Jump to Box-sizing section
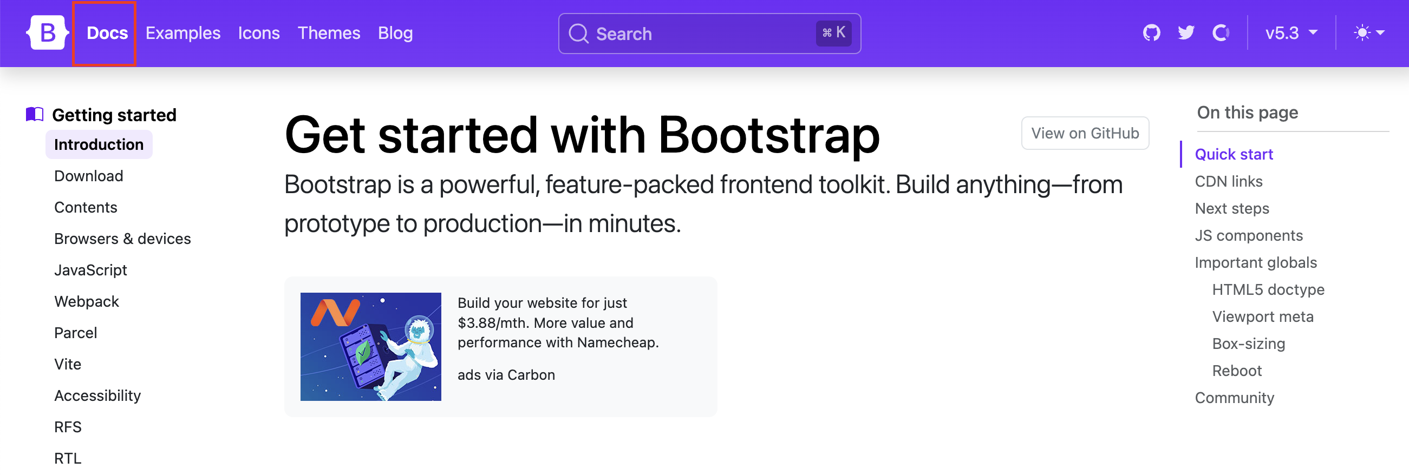 coord(1249,344)
